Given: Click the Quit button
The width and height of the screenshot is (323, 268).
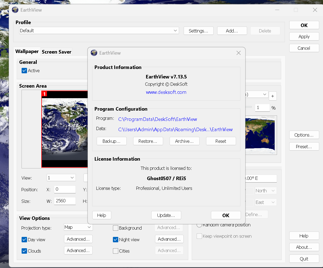Looking at the screenshot, I should click(304, 259).
